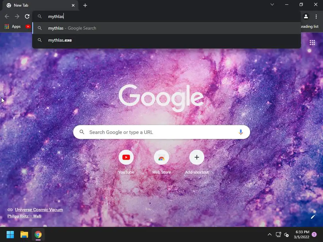
Task: Reload the current page
Action: 27,16
